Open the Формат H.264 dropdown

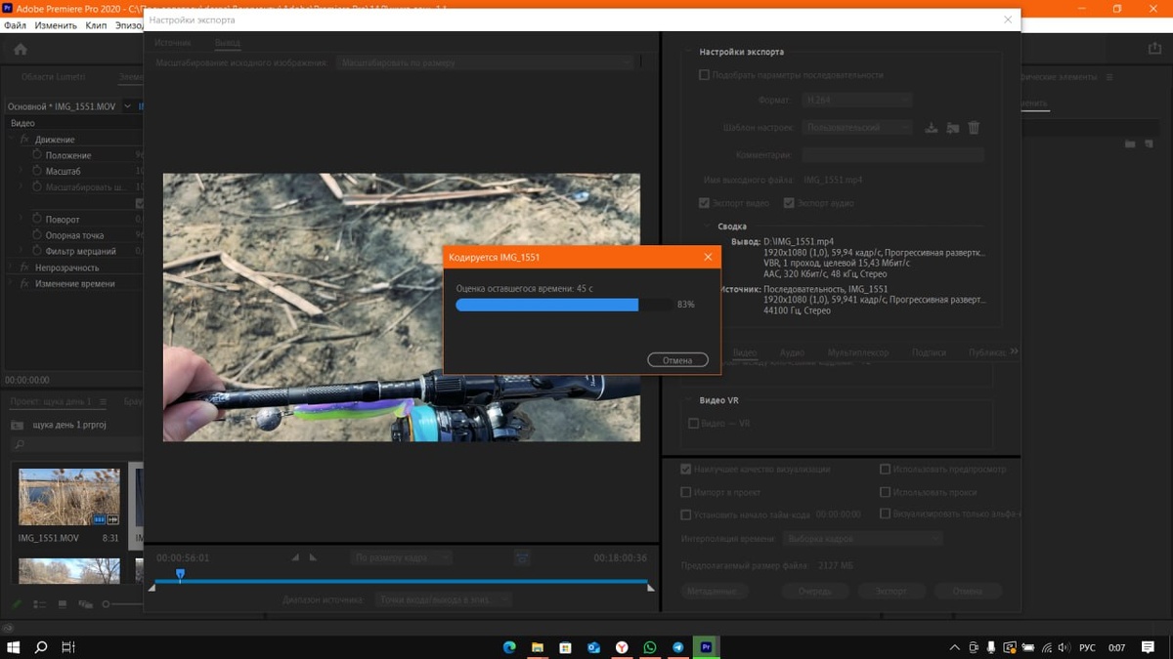tap(857, 100)
